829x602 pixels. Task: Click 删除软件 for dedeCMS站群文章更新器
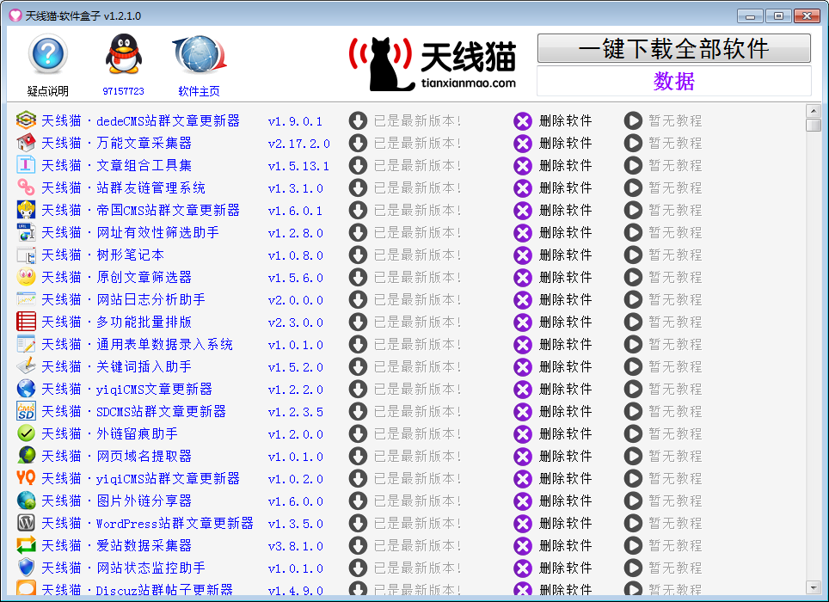coord(565,120)
